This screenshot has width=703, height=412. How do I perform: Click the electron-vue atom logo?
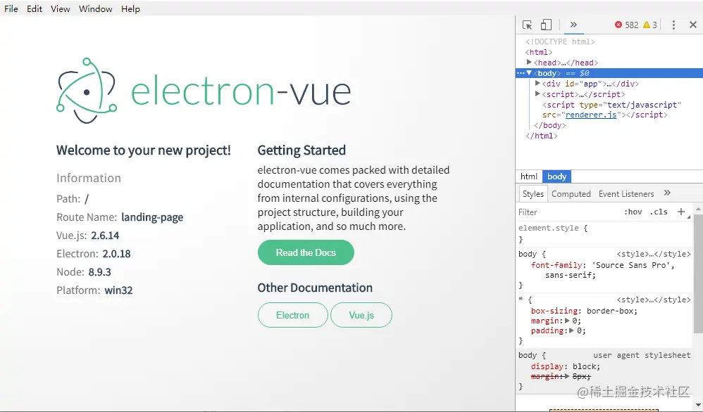[x=87, y=91]
